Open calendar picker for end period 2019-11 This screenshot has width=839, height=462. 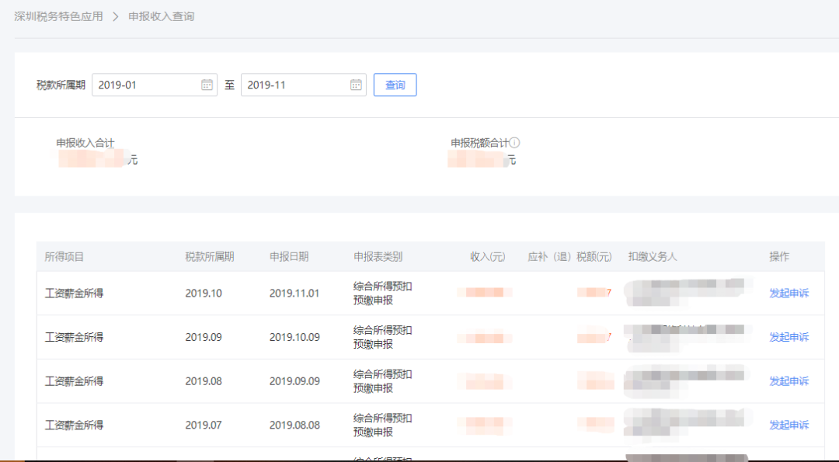tap(356, 85)
